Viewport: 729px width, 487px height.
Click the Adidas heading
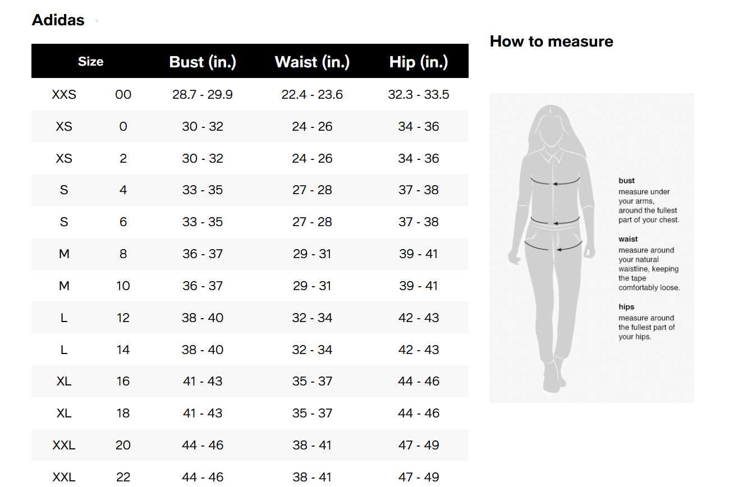58,20
